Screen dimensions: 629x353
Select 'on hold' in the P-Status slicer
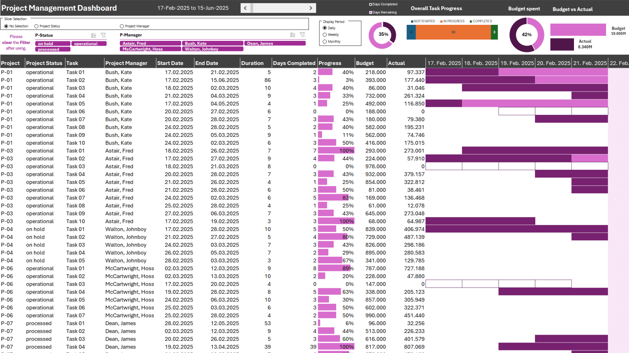(52, 43)
